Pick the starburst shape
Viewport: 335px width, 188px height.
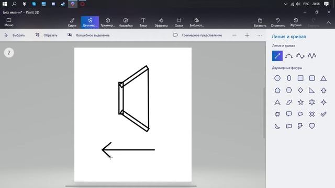point(277,114)
